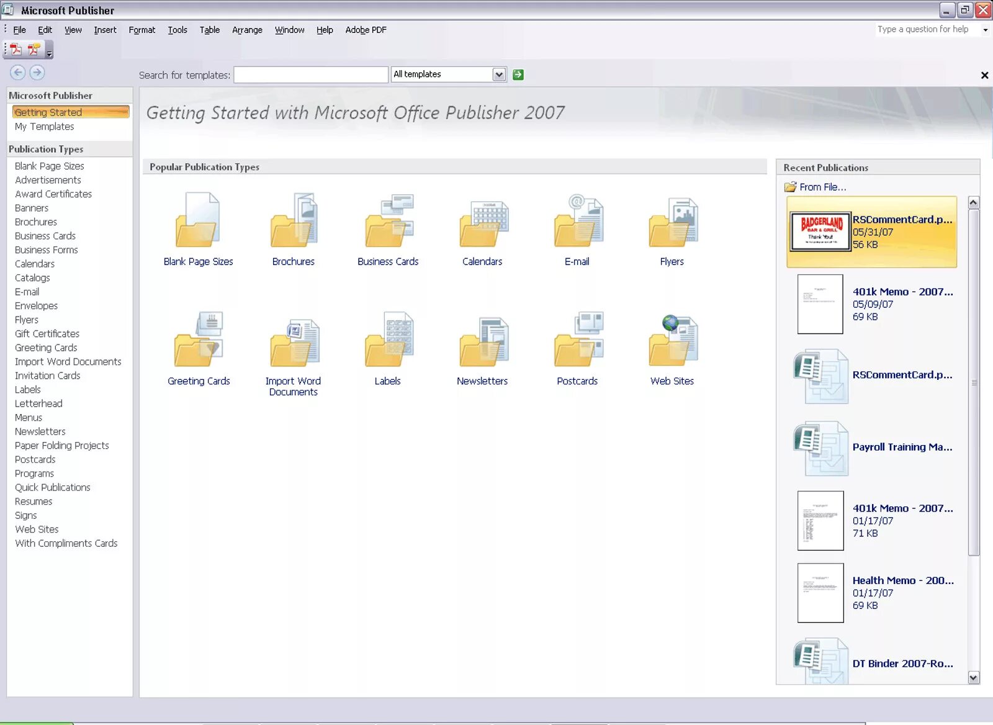Open My Templates in the sidebar

coord(44,127)
